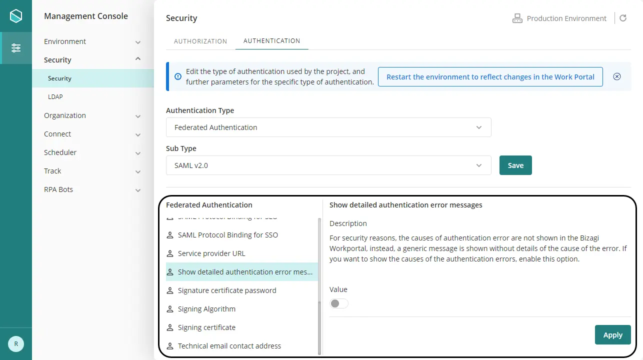The image size is (643, 360).
Task: Expand the Environment menu section
Action: (x=92, y=41)
